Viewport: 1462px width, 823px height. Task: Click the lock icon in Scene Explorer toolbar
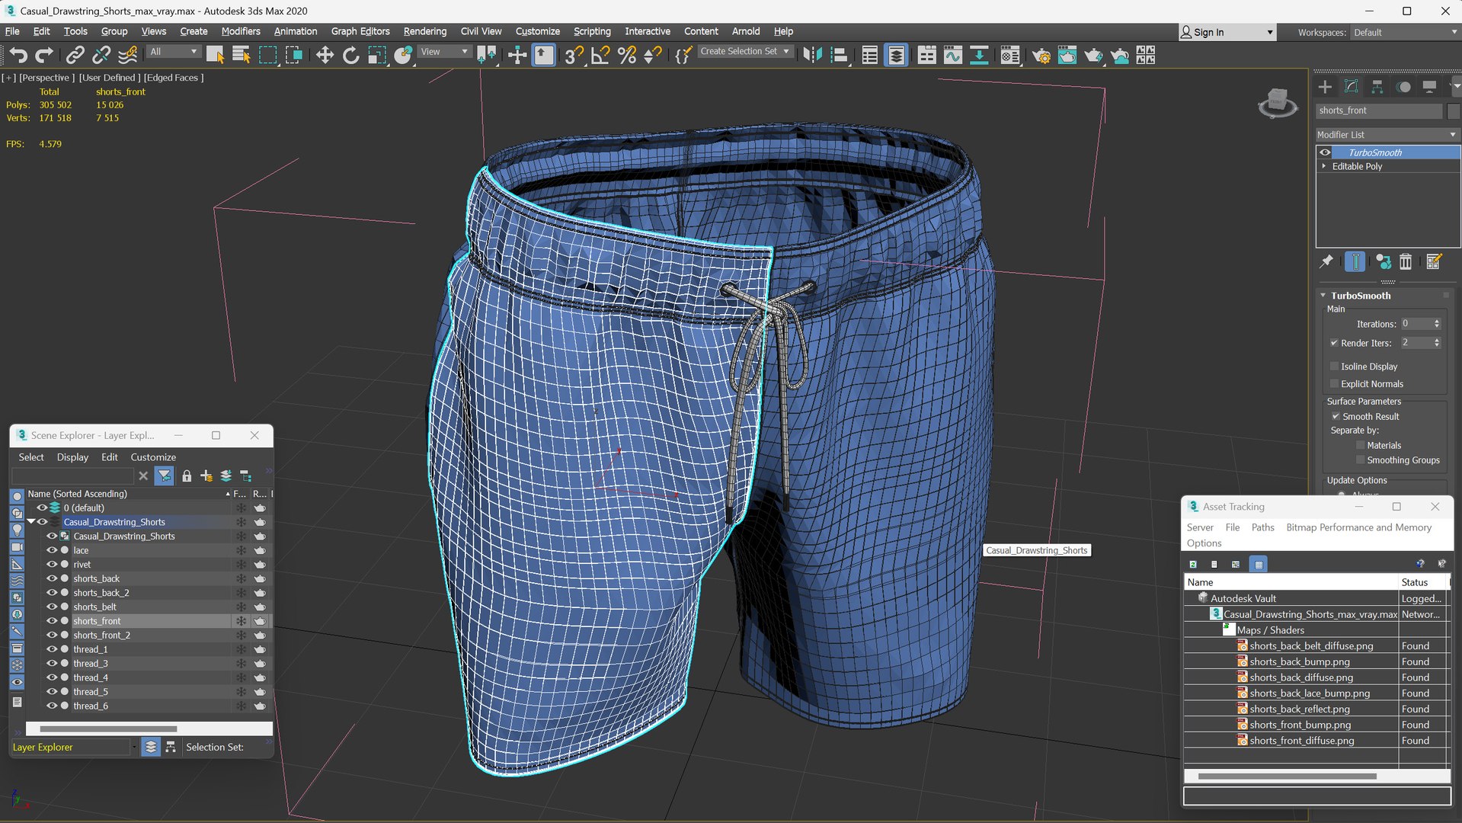(187, 476)
